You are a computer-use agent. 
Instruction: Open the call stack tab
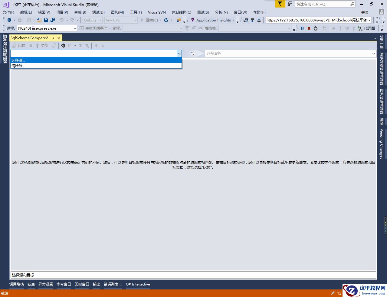(17, 284)
